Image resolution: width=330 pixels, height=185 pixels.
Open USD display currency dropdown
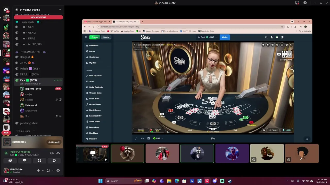coord(158,138)
